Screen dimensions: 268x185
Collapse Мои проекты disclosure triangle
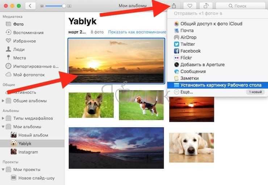pyautogui.click(x=3, y=170)
